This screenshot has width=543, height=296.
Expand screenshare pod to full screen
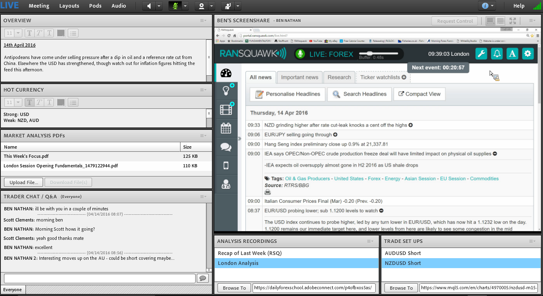pos(513,21)
